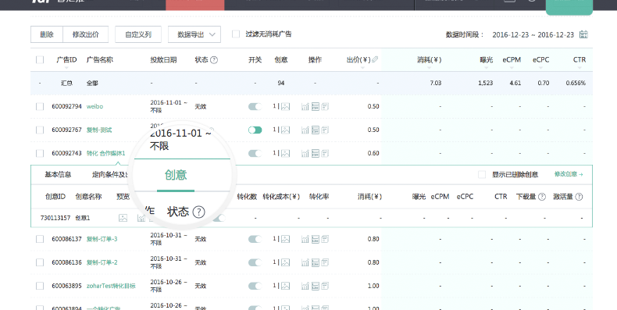Check the 过滤无消耗广告 checkbox
The image size is (617, 310).
click(236, 34)
